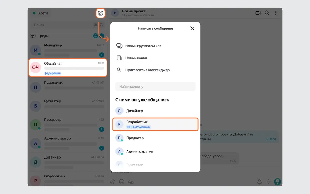Click the Треды speech bubble icon
This screenshot has width=310, height=194.
(33, 36)
